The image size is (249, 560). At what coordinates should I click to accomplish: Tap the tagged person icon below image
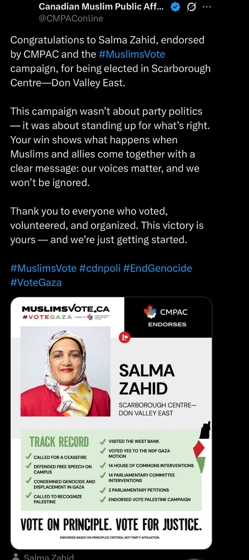(15, 557)
